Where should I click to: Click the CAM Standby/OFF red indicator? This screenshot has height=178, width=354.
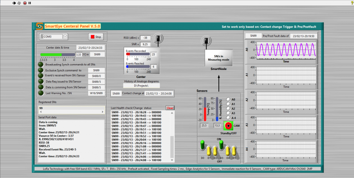coord(228,125)
